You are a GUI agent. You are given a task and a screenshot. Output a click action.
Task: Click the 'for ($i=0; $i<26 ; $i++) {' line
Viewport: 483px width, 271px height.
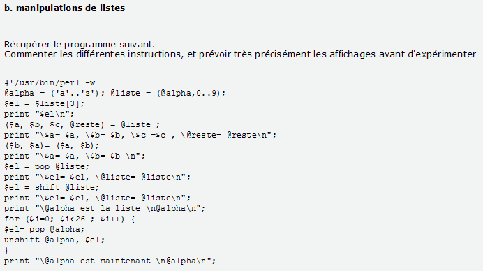69,219
